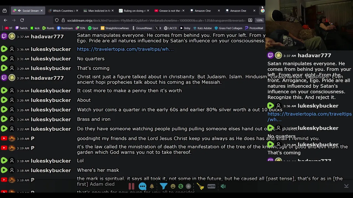Select the smiley emoji icon
353x198 pixels.
tap(173, 186)
